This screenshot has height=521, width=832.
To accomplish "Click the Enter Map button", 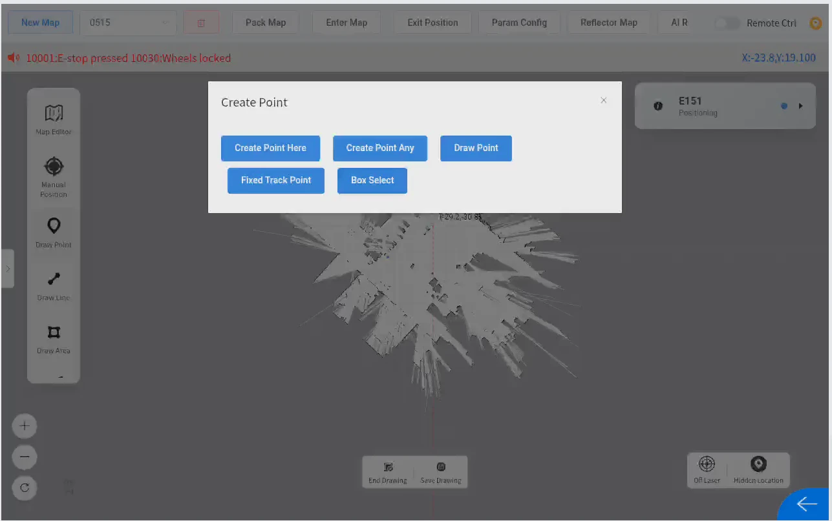I will tap(347, 23).
